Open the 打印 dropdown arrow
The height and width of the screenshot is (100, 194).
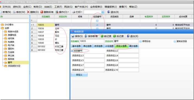coord(82,12)
